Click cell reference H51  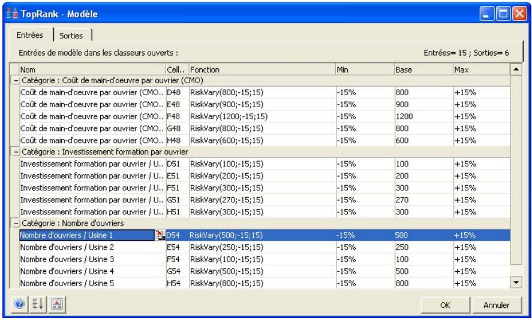point(173,212)
